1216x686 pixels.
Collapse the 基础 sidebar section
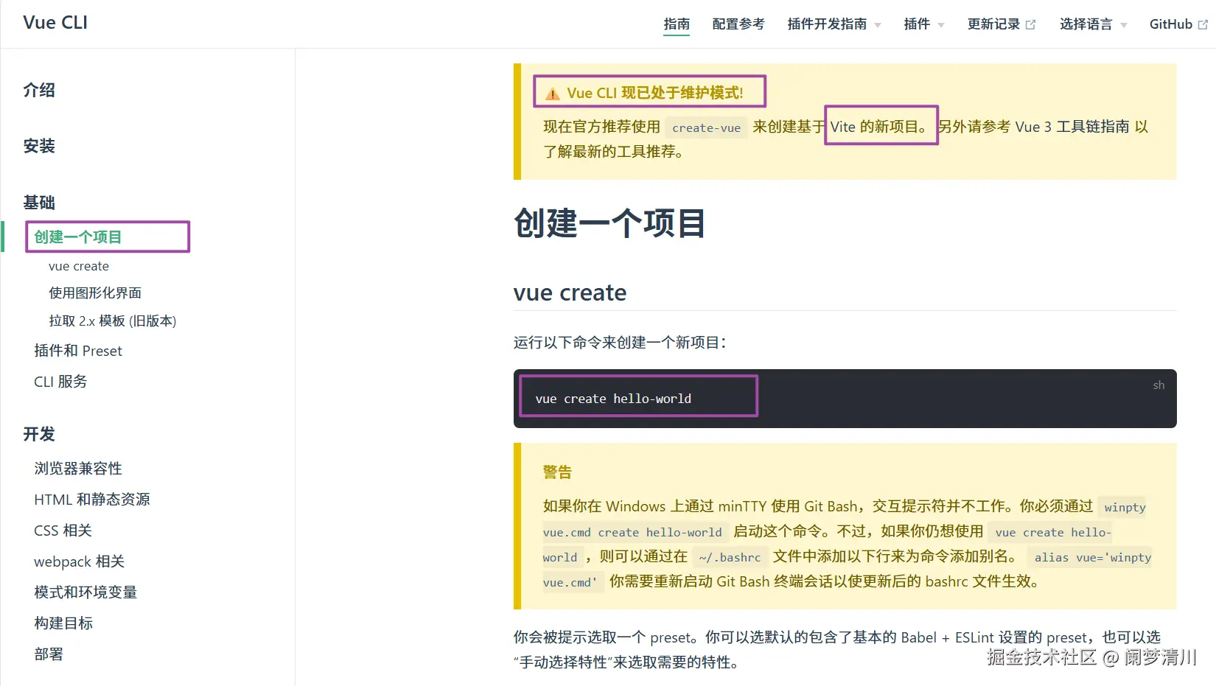39,202
